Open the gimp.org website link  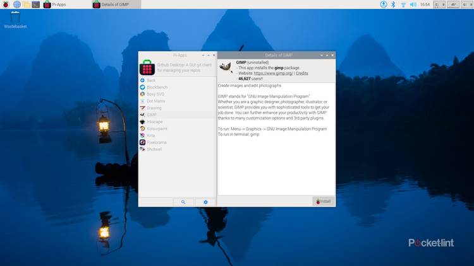(274, 73)
